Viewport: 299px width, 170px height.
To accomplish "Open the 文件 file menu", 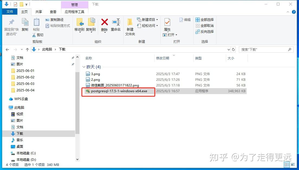I will tap(10, 12).
